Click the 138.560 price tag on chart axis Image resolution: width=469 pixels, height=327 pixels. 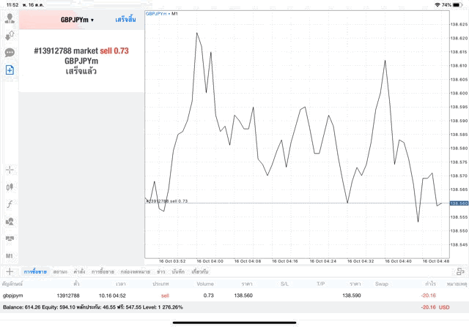pos(459,203)
